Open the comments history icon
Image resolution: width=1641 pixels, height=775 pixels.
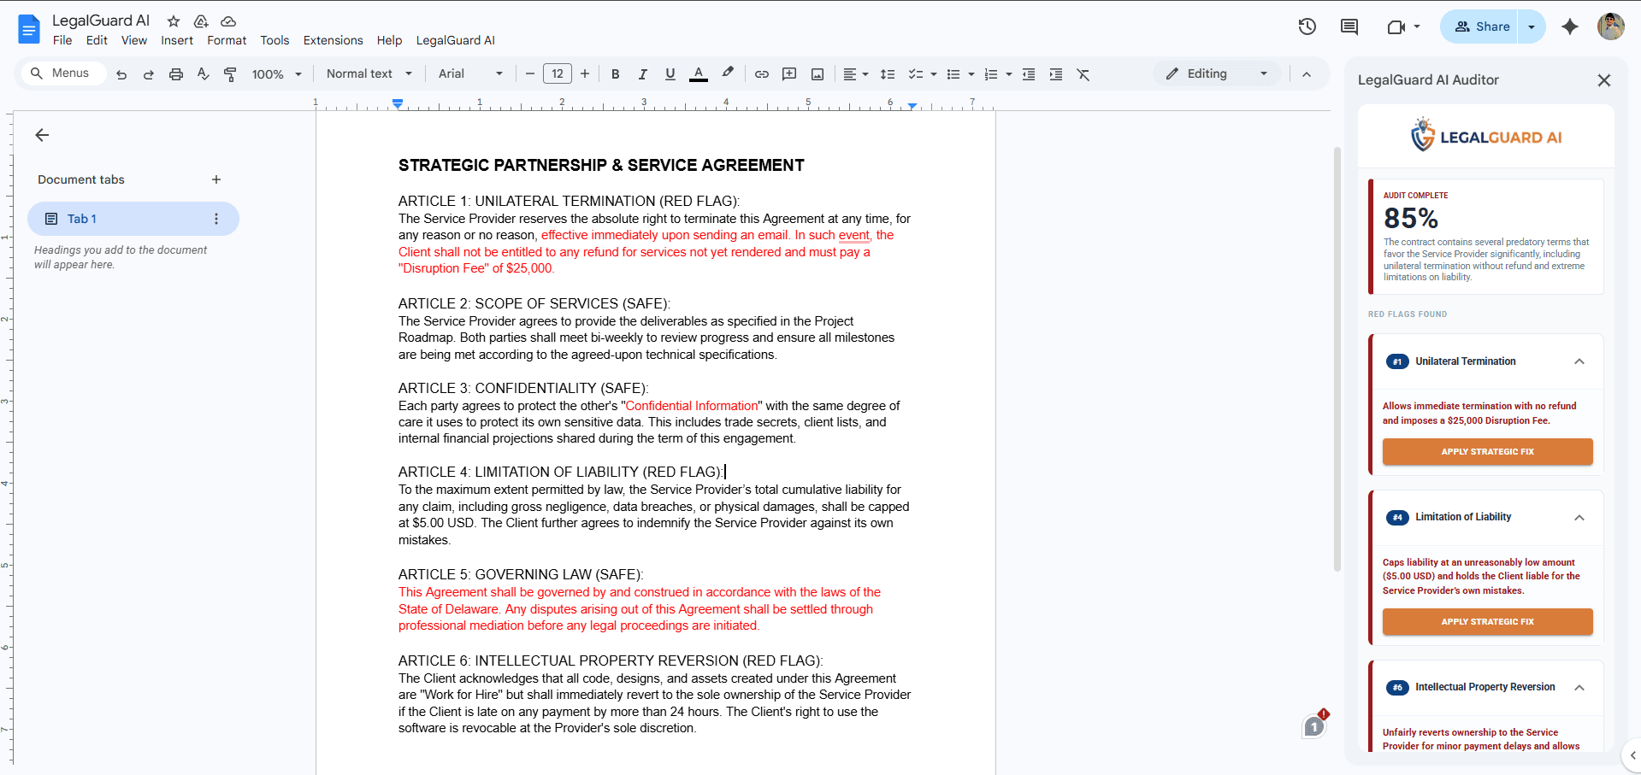coord(1349,26)
